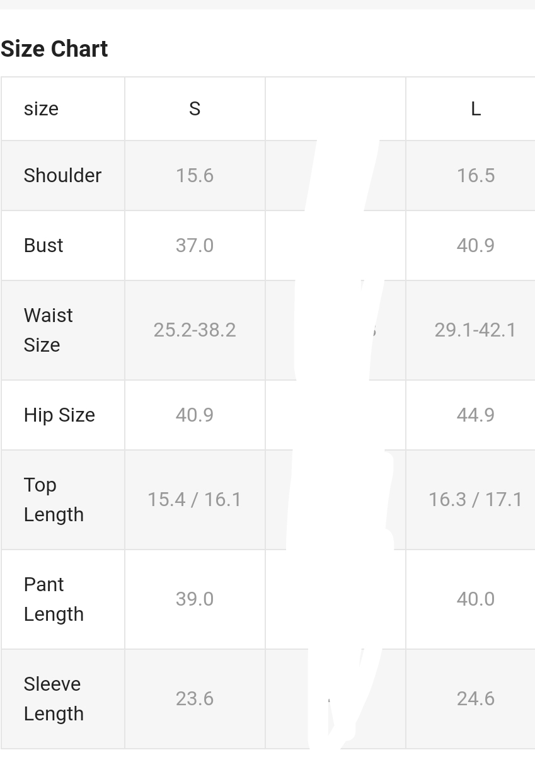The width and height of the screenshot is (535, 767).
Task: Click the Pant Length row label
Action: (54, 599)
